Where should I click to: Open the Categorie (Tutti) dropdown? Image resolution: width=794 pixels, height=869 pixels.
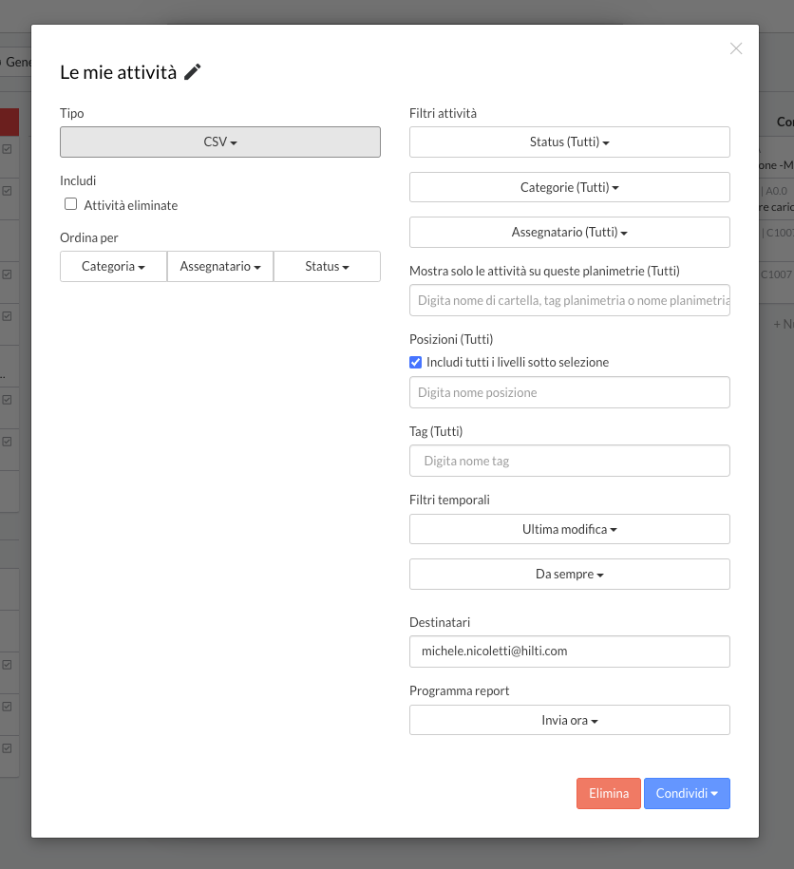point(569,188)
